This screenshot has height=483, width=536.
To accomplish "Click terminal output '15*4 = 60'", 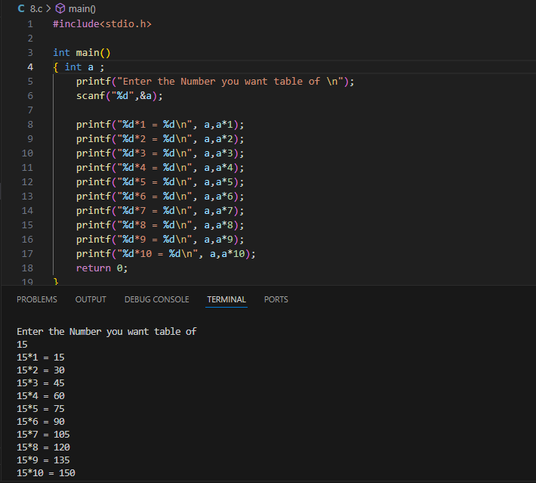I will pyautogui.click(x=41, y=396).
